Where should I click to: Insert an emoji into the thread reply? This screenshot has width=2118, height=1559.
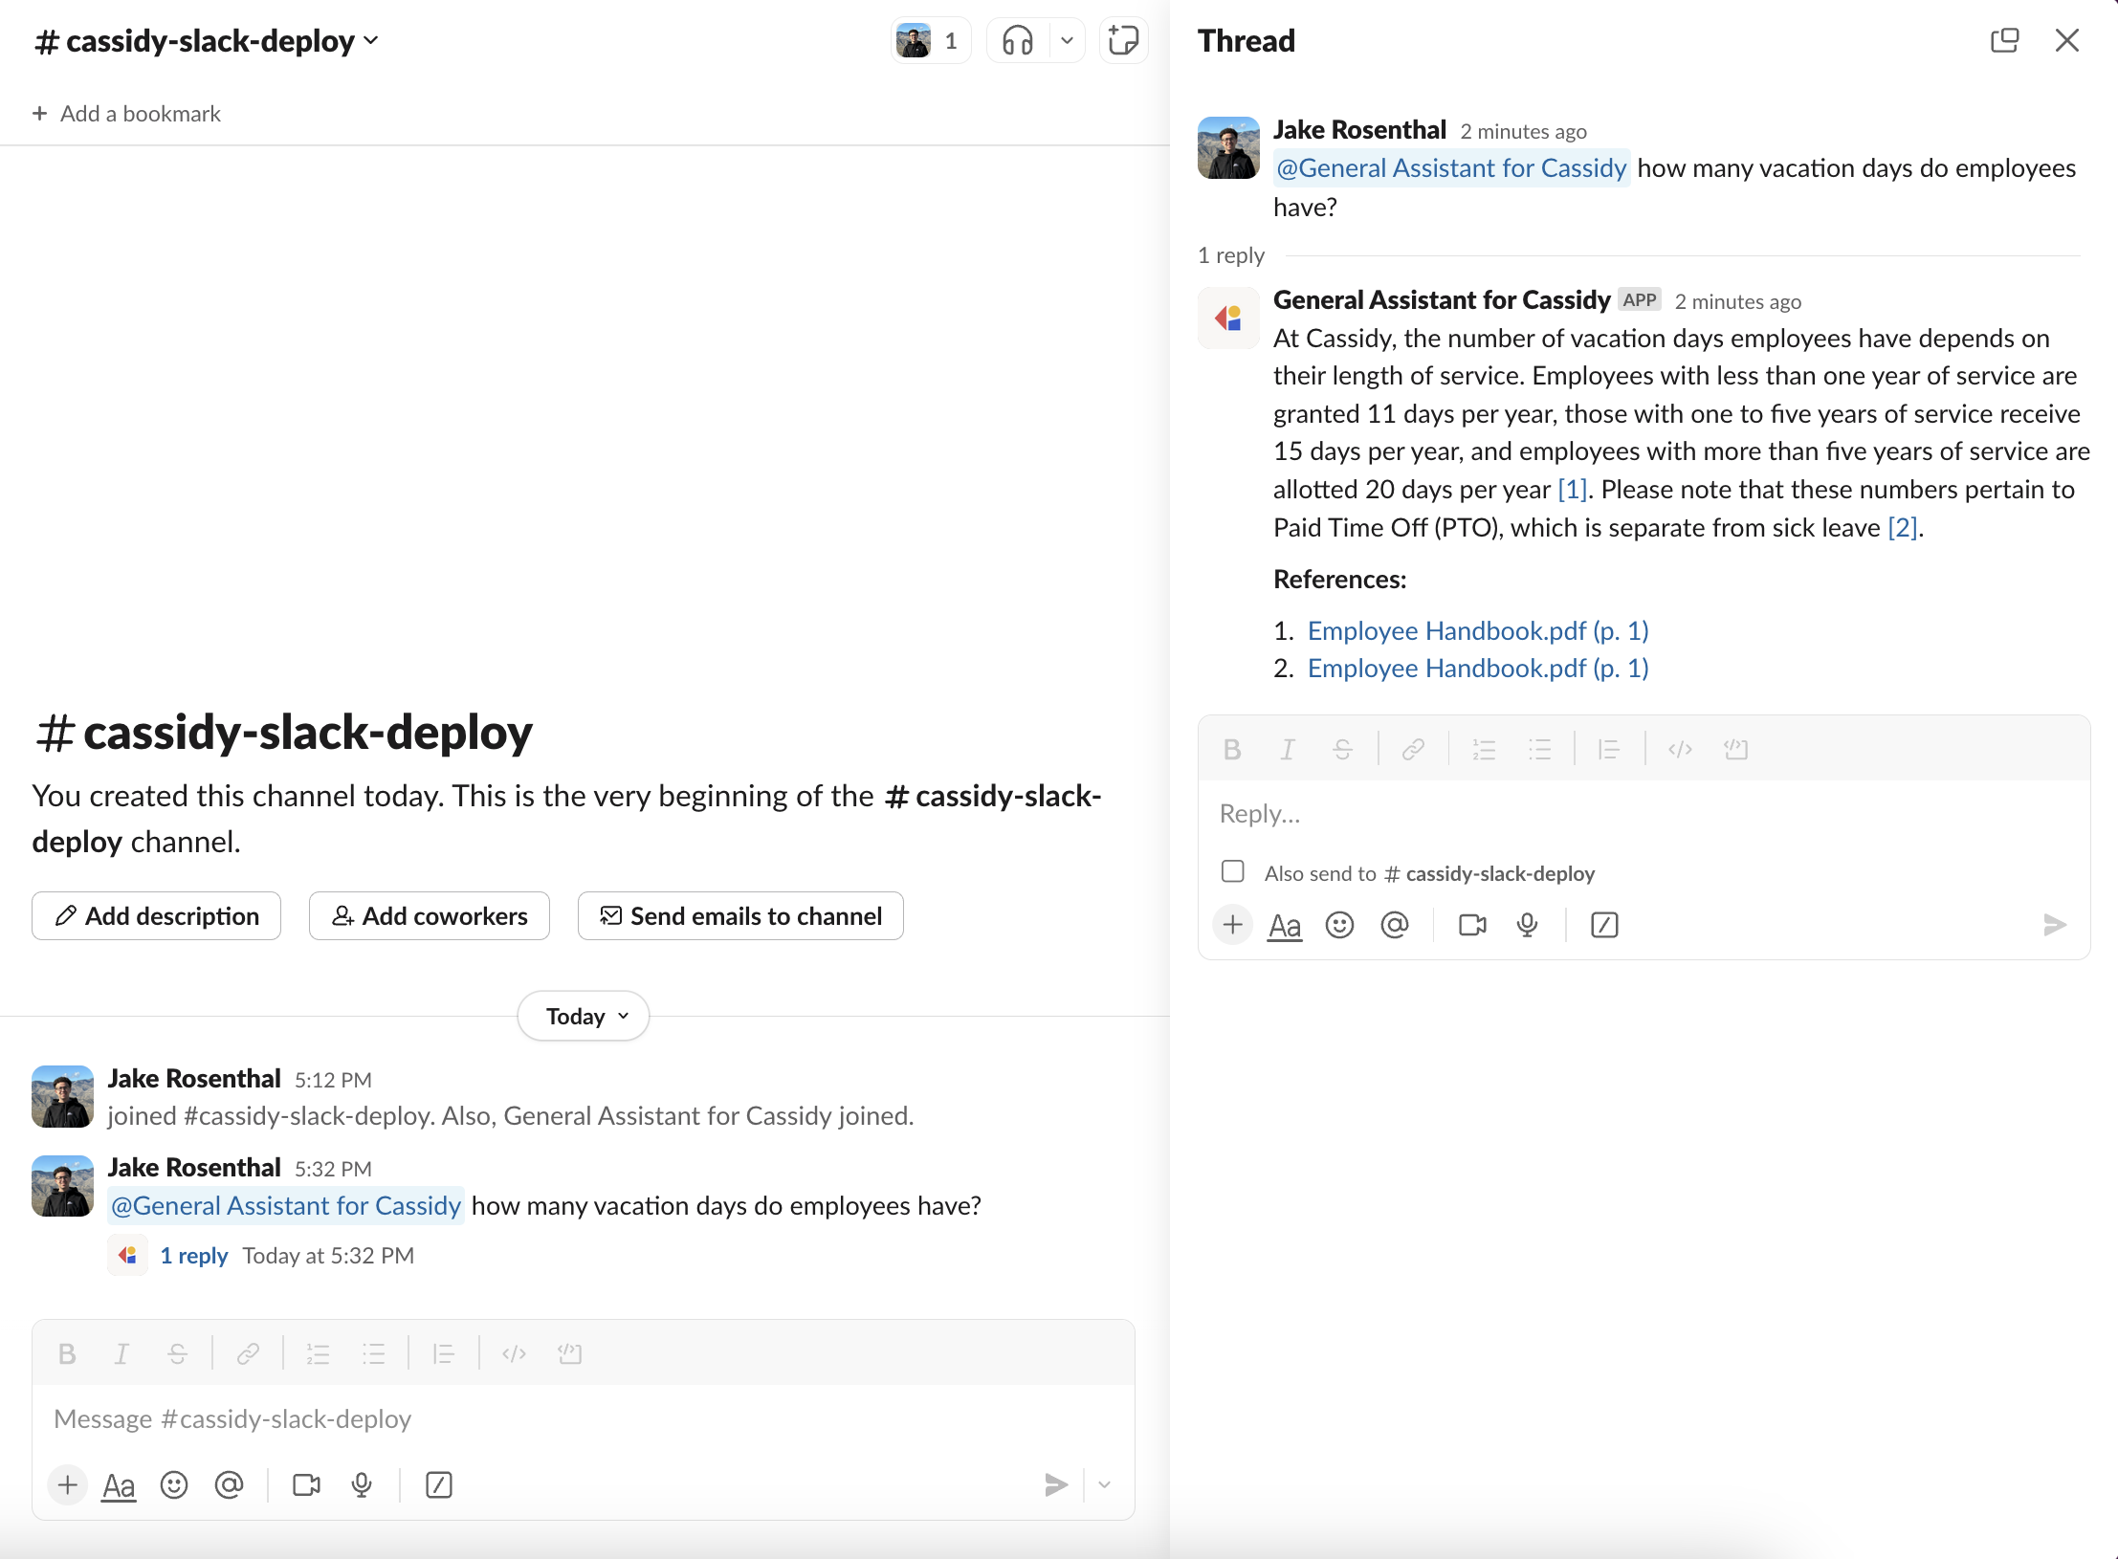pos(1339,924)
